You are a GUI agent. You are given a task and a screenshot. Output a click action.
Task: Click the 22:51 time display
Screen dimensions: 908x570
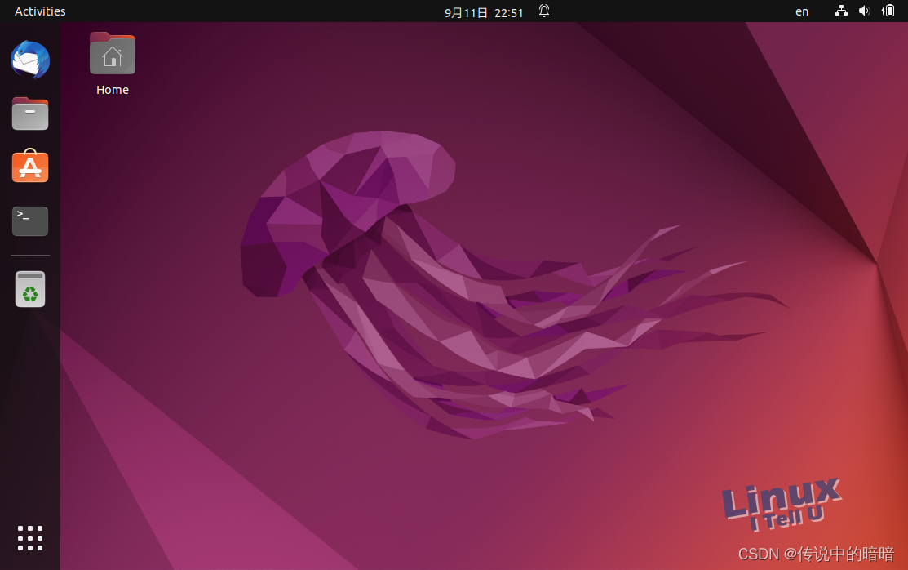pos(509,12)
